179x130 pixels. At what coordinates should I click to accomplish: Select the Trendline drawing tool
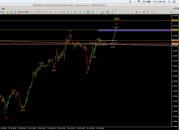point(133,12)
